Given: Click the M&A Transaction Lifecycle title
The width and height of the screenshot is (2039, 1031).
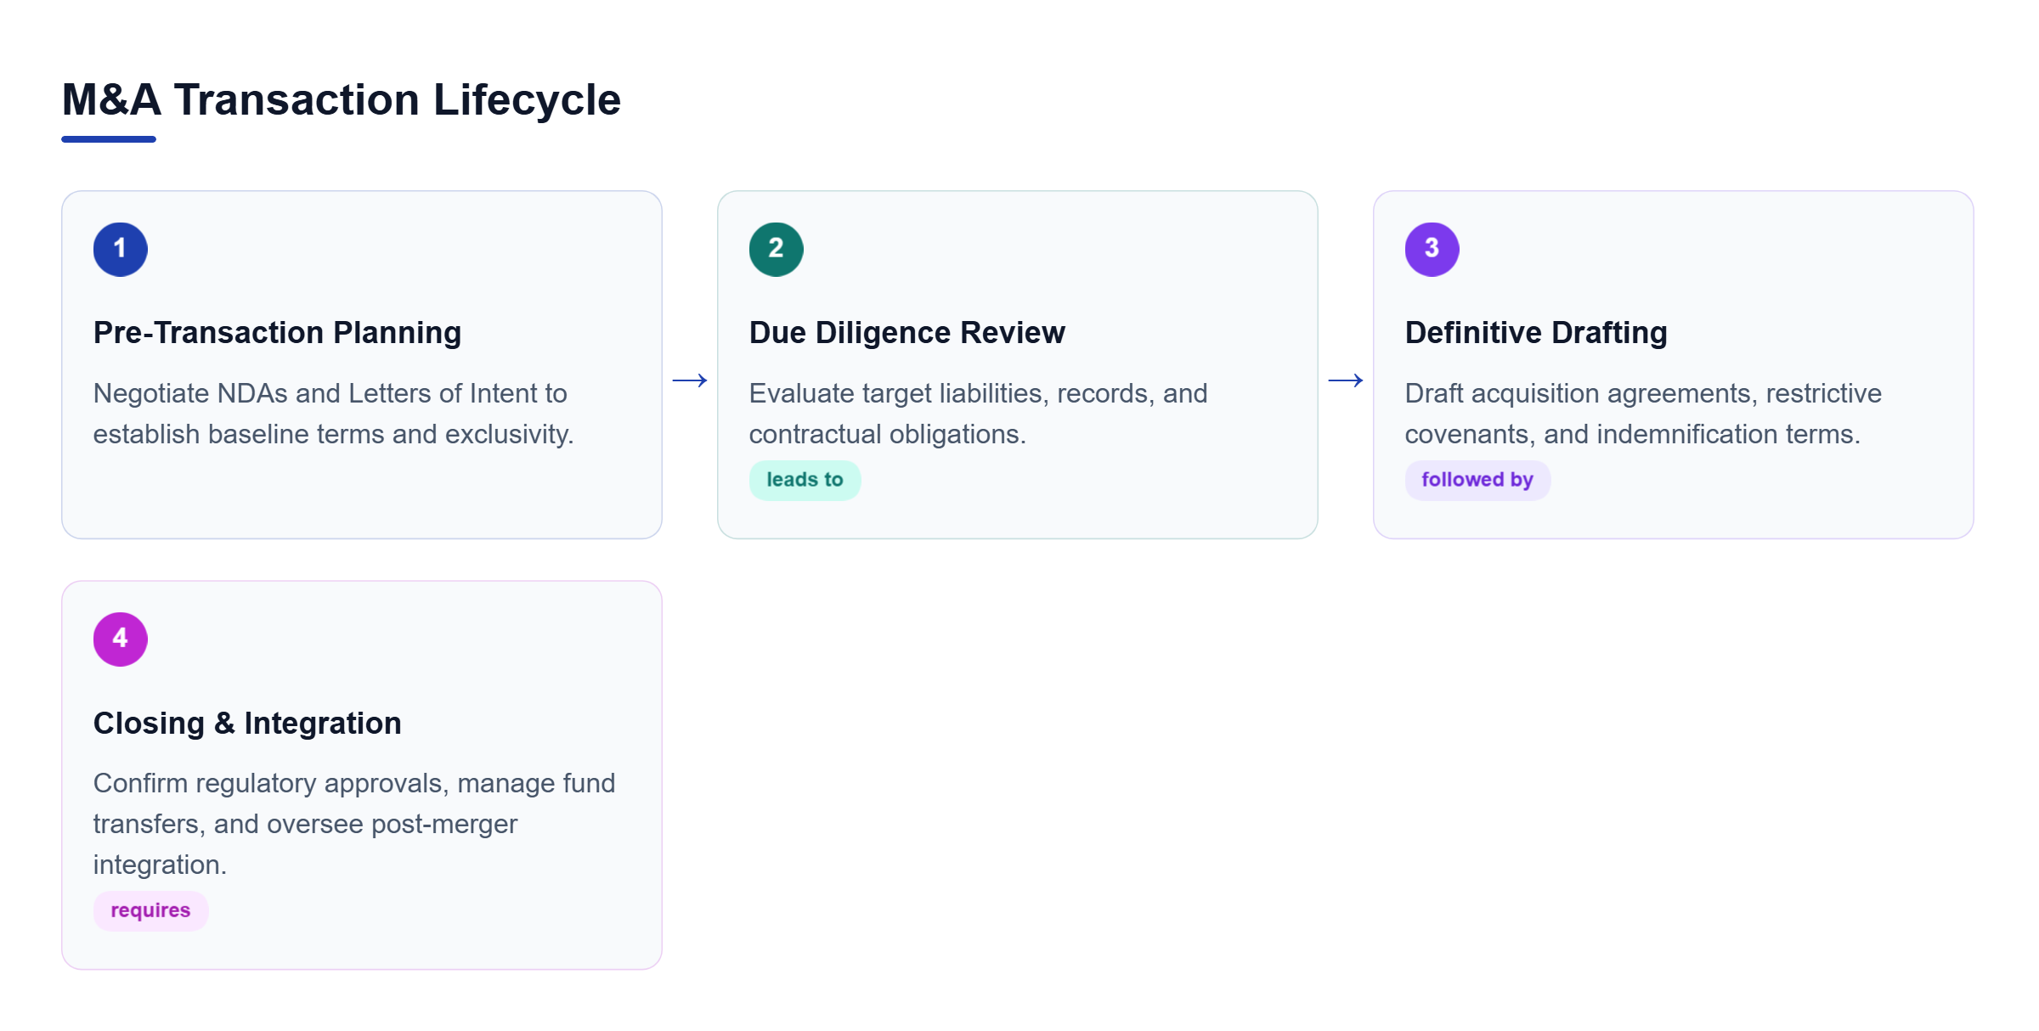Looking at the screenshot, I should (x=342, y=100).
